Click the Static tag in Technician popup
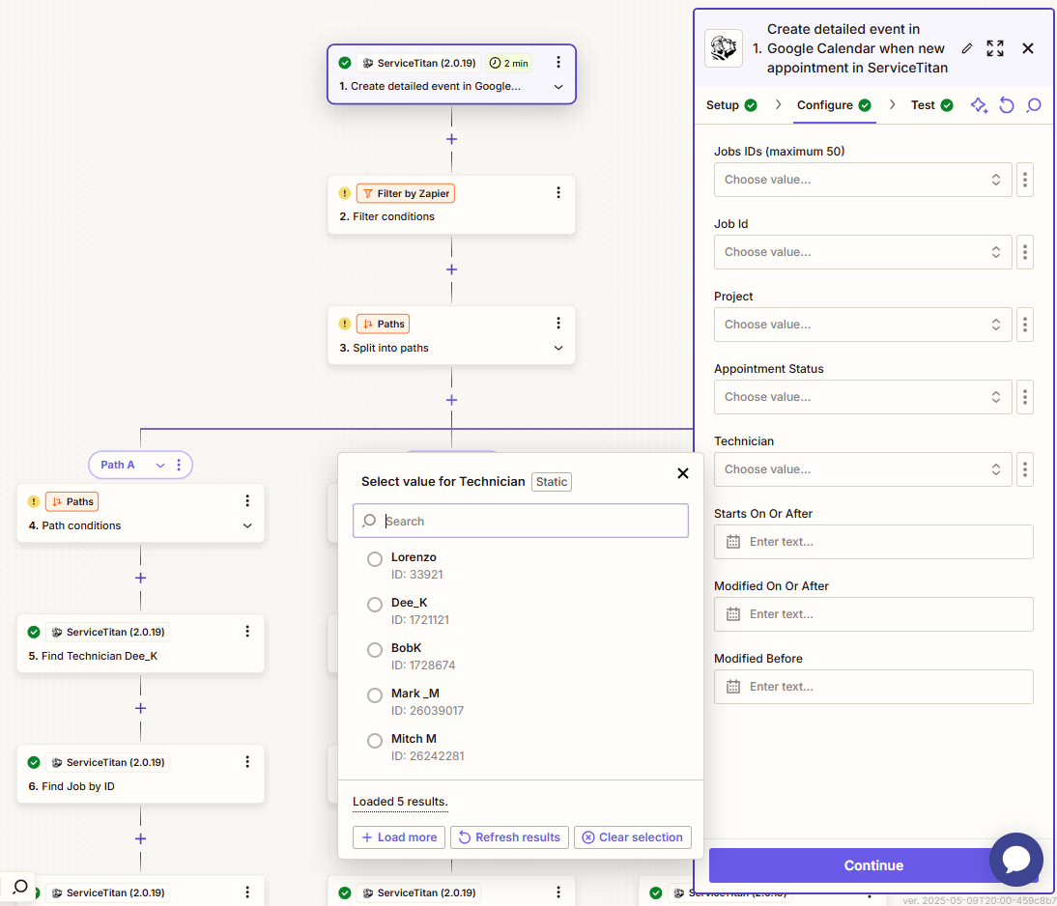 (552, 482)
